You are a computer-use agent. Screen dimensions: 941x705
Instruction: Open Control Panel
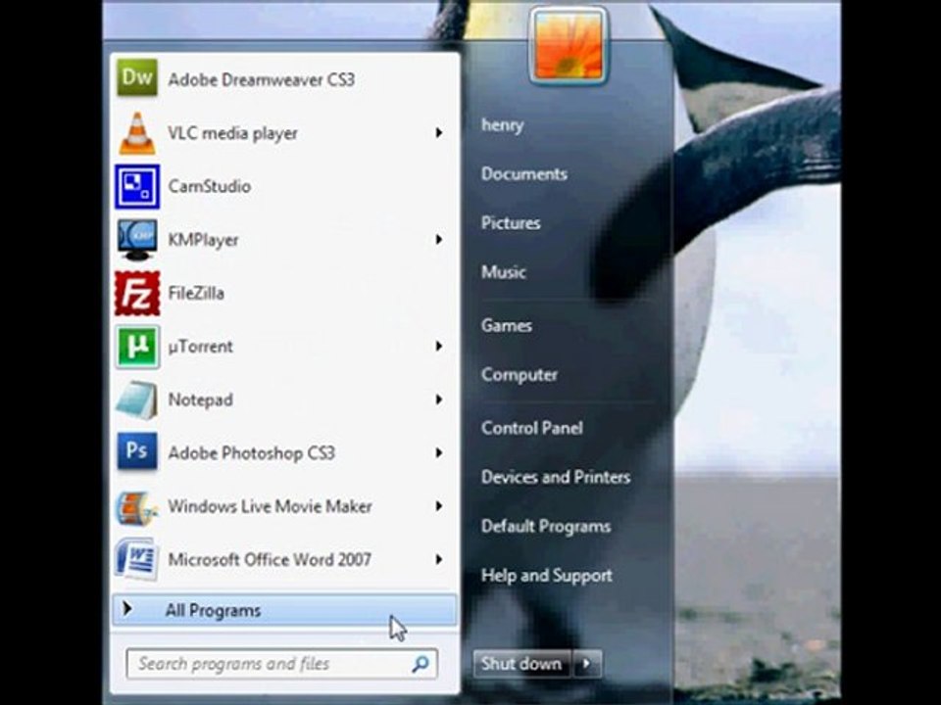pos(531,428)
